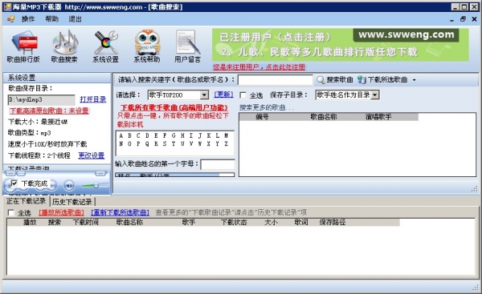This screenshot has height=294, width=482.
Task: Click the D:\mydlmp3 directory field
Action: pyautogui.click(x=41, y=99)
